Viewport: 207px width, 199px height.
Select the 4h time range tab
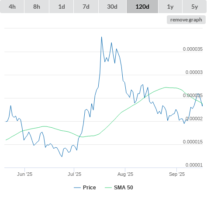(x=12, y=7)
